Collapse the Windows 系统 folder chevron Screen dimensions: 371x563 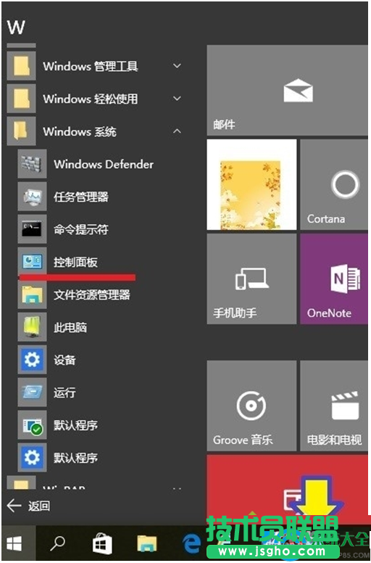[177, 131]
